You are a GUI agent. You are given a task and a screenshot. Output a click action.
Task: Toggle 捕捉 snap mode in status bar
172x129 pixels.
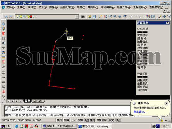[59, 120]
